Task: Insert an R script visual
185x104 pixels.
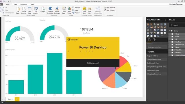Action: (x=158, y=36)
